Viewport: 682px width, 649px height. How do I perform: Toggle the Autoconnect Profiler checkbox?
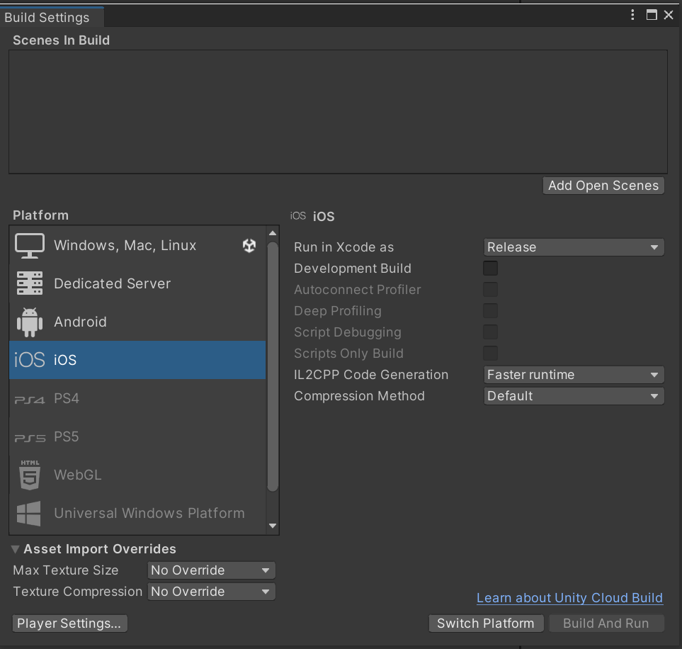[x=490, y=290]
